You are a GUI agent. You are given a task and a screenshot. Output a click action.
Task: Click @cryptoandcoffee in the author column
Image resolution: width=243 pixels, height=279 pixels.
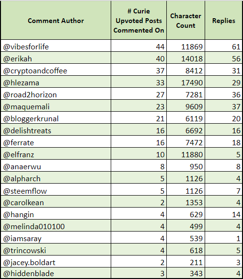(x=56, y=70)
